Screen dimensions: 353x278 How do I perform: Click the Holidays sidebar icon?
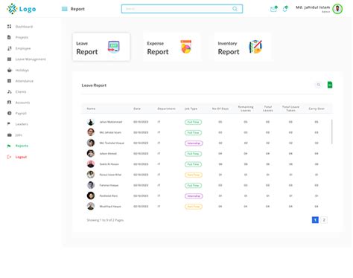click(10, 70)
